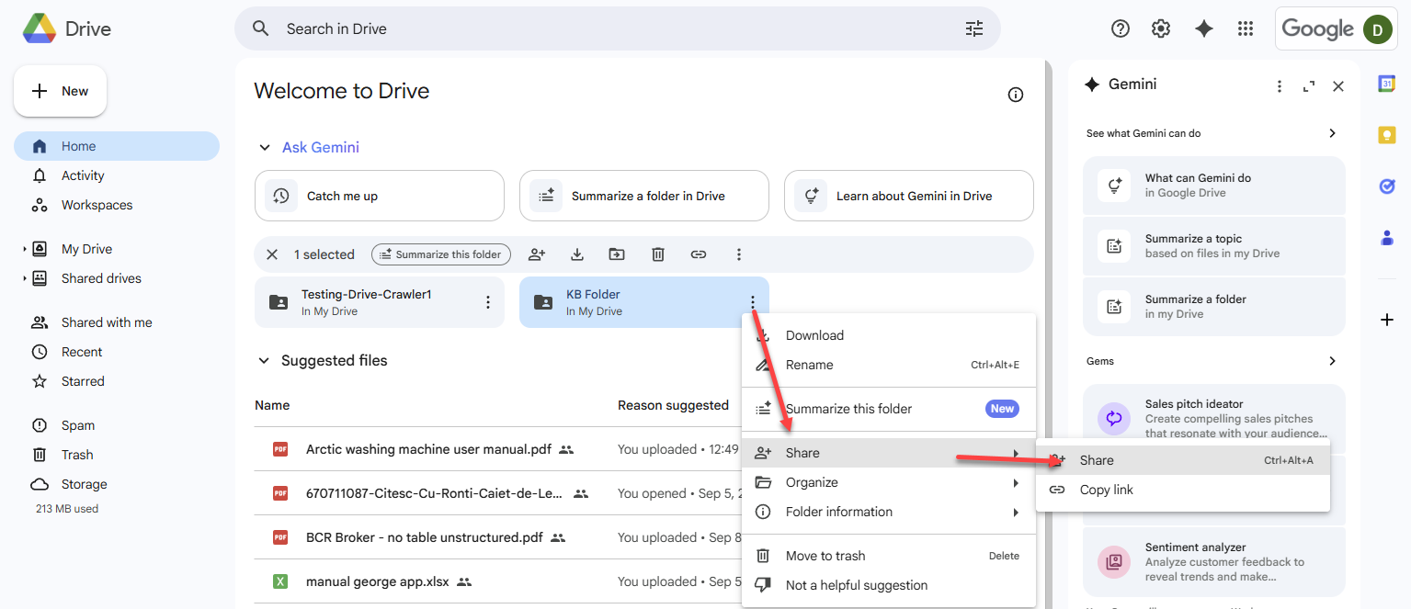Image resolution: width=1411 pixels, height=609 pixels.
Task: Open Google Keep side panel icon
Action: [1387, 135]
